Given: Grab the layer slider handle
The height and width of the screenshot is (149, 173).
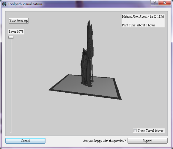Looking at the screenshot, I should (11, 37).
